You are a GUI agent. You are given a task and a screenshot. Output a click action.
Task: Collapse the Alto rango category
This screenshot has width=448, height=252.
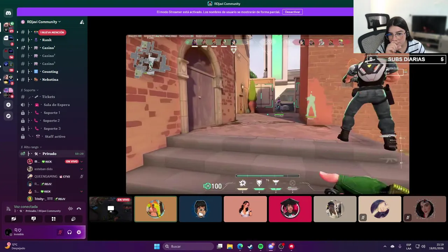point(31,147)
